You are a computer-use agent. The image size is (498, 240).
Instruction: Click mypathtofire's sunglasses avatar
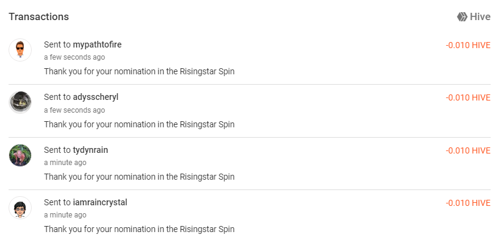pyautogui.click(x=20, y=50)
